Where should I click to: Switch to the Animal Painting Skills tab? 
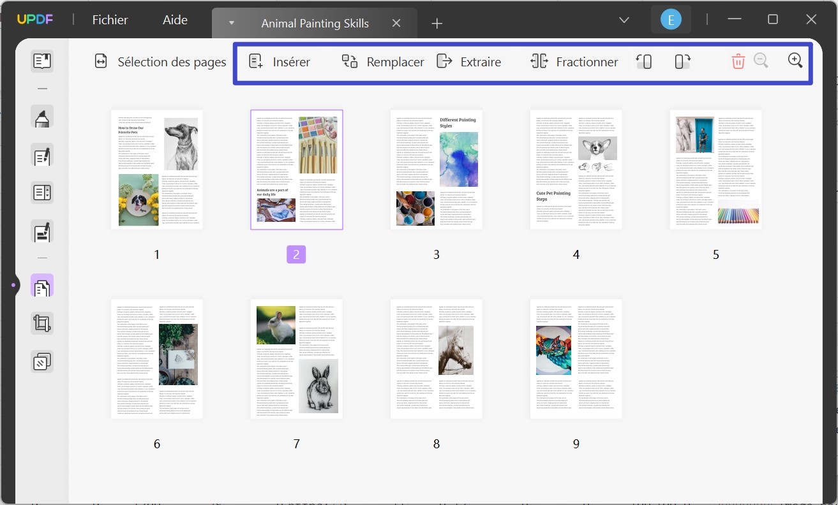click(x=315, y=23)
